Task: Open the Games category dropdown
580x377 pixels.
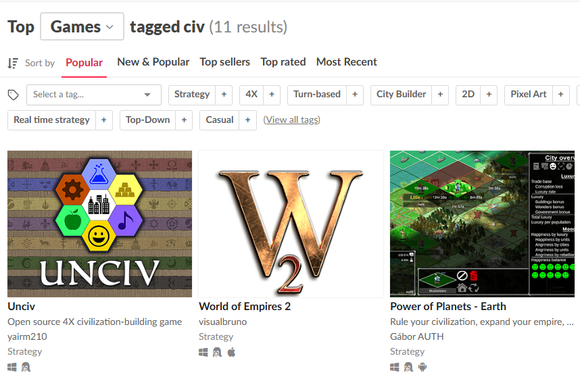Action: (x=82, y=26)
